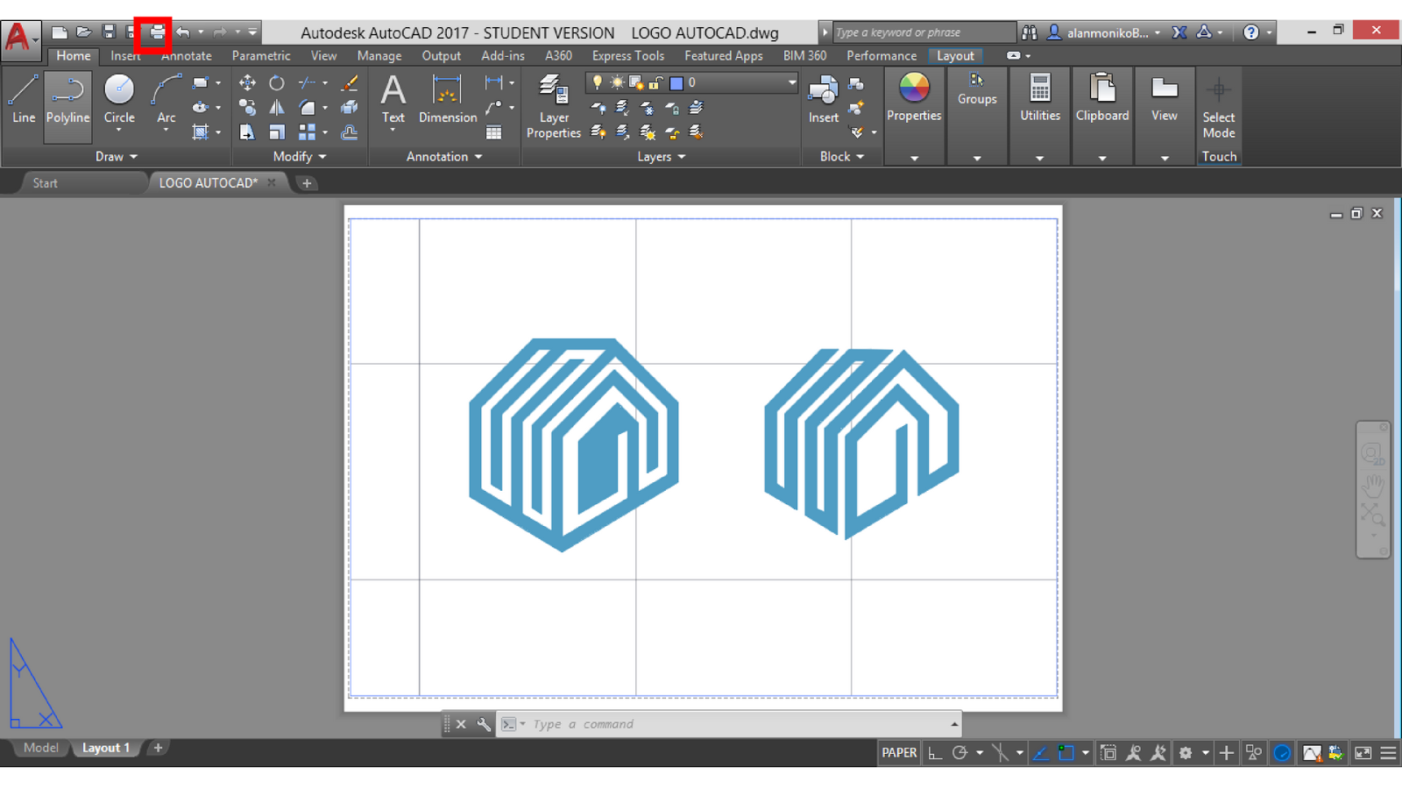The height and width of the screenshot is (789, 1402).
Task: Click the layer color swatch
Action: coord(676,82)
